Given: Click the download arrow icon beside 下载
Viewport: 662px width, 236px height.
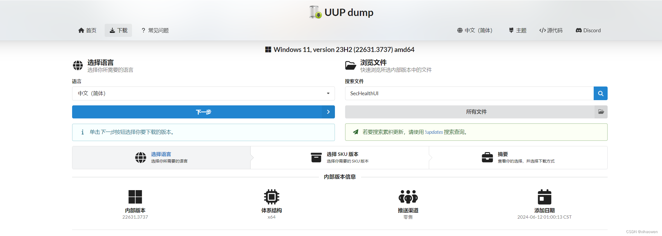Looking at the screenshot, I should point(112,30).
